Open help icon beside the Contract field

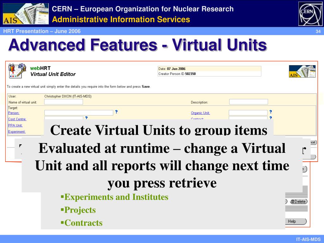click(271, 118)
